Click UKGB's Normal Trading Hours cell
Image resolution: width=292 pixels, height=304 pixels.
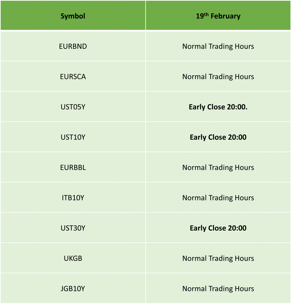coord(218,258)
